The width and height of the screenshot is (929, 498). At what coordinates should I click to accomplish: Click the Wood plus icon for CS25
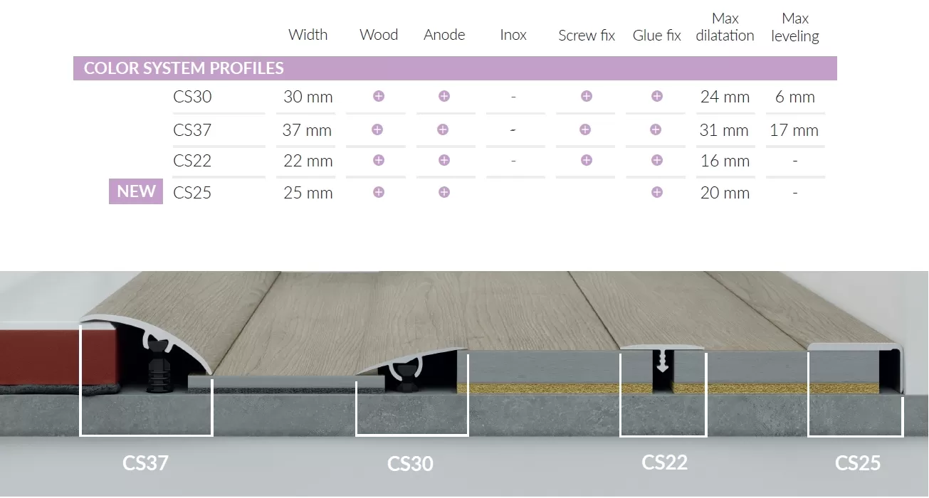(x=379, y=192)
